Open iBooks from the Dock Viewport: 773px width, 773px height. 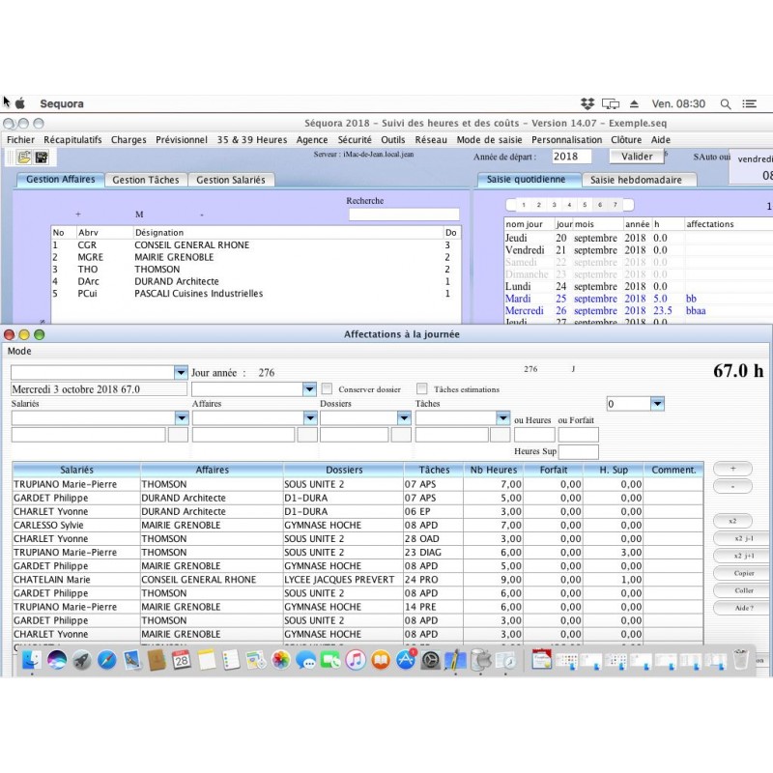(x=381, y=660)
